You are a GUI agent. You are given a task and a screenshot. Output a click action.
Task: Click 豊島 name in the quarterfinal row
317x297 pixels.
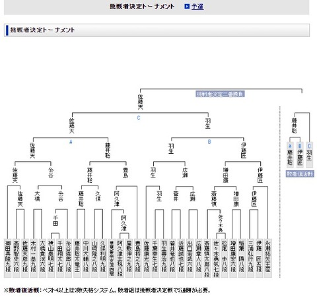click(125, 173)
